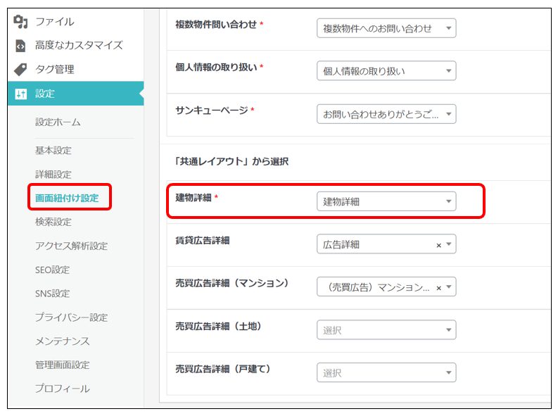The height and width of the screenshot is (416, 558).
Task: Go to 設定ホーム
Action: pos(58,122)
